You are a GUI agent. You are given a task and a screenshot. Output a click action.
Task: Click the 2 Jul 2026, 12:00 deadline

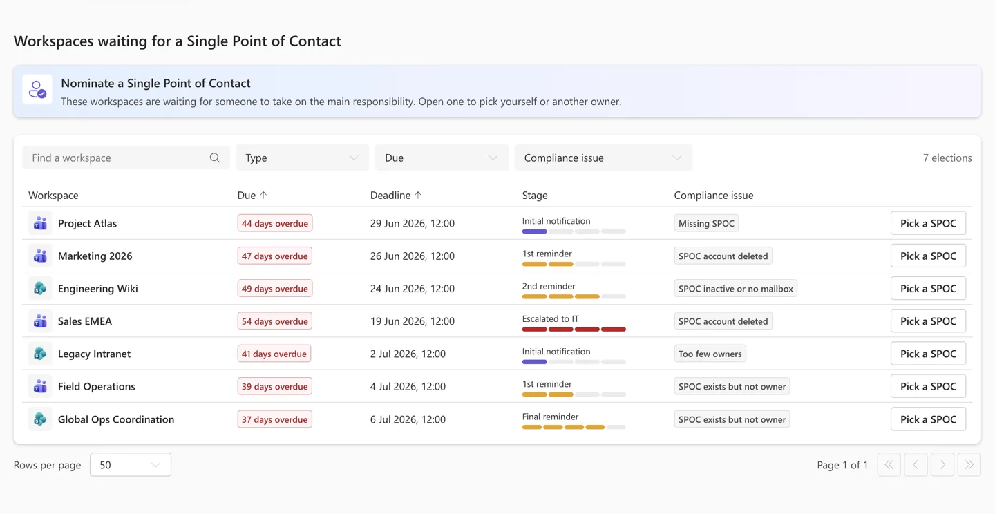(408, 354)
